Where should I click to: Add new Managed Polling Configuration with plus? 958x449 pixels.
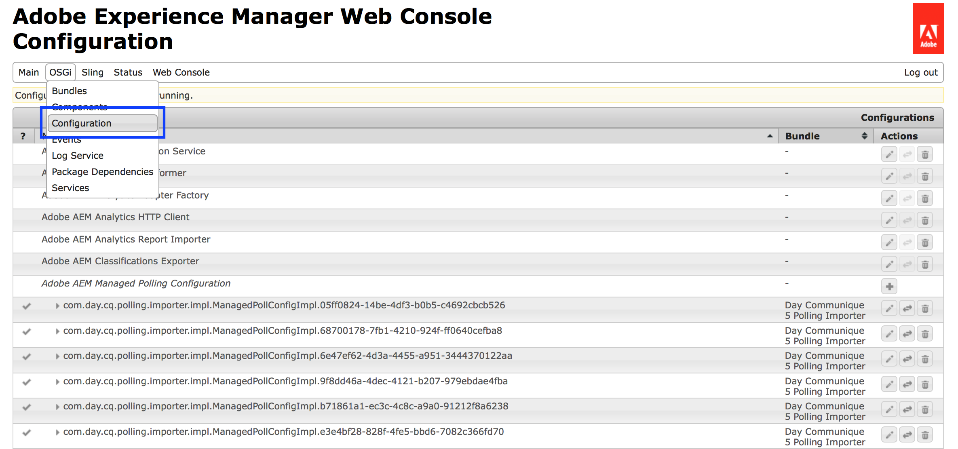coord(889,287)
